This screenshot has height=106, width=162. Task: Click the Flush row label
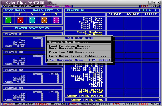pos(98,82)
